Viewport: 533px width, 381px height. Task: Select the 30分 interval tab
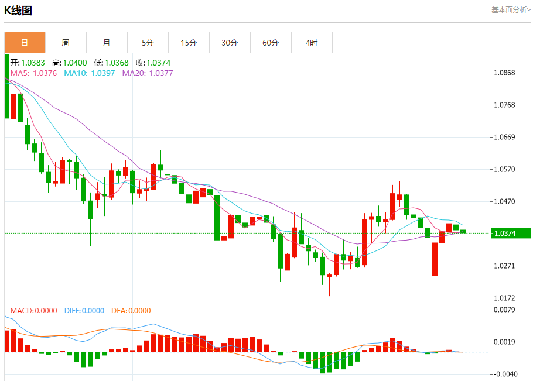230,43
